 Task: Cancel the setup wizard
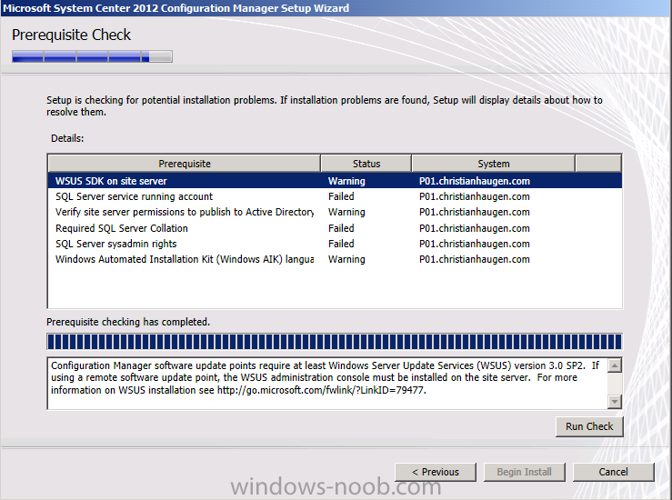(613, 472)
